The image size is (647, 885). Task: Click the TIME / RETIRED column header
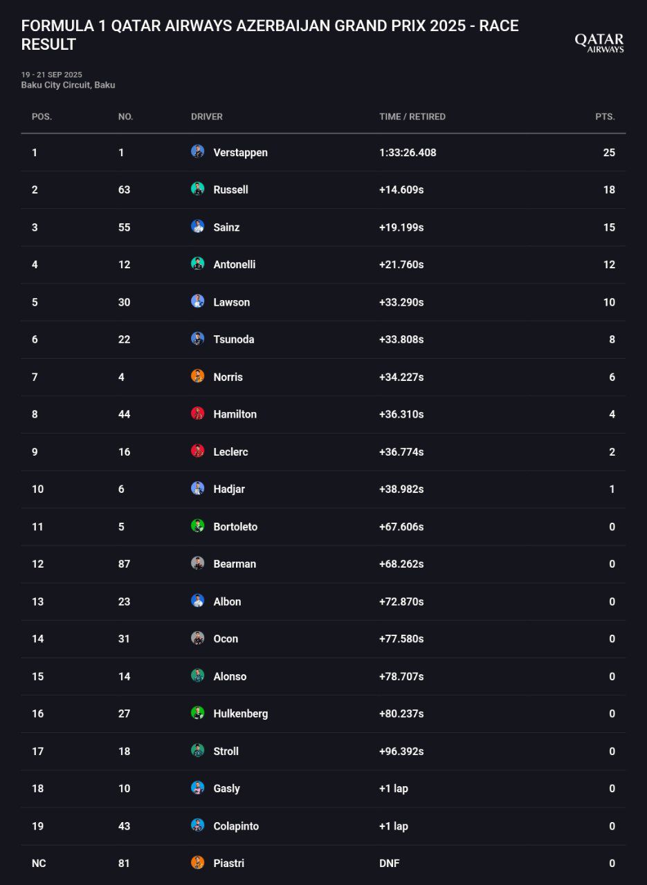412,117
